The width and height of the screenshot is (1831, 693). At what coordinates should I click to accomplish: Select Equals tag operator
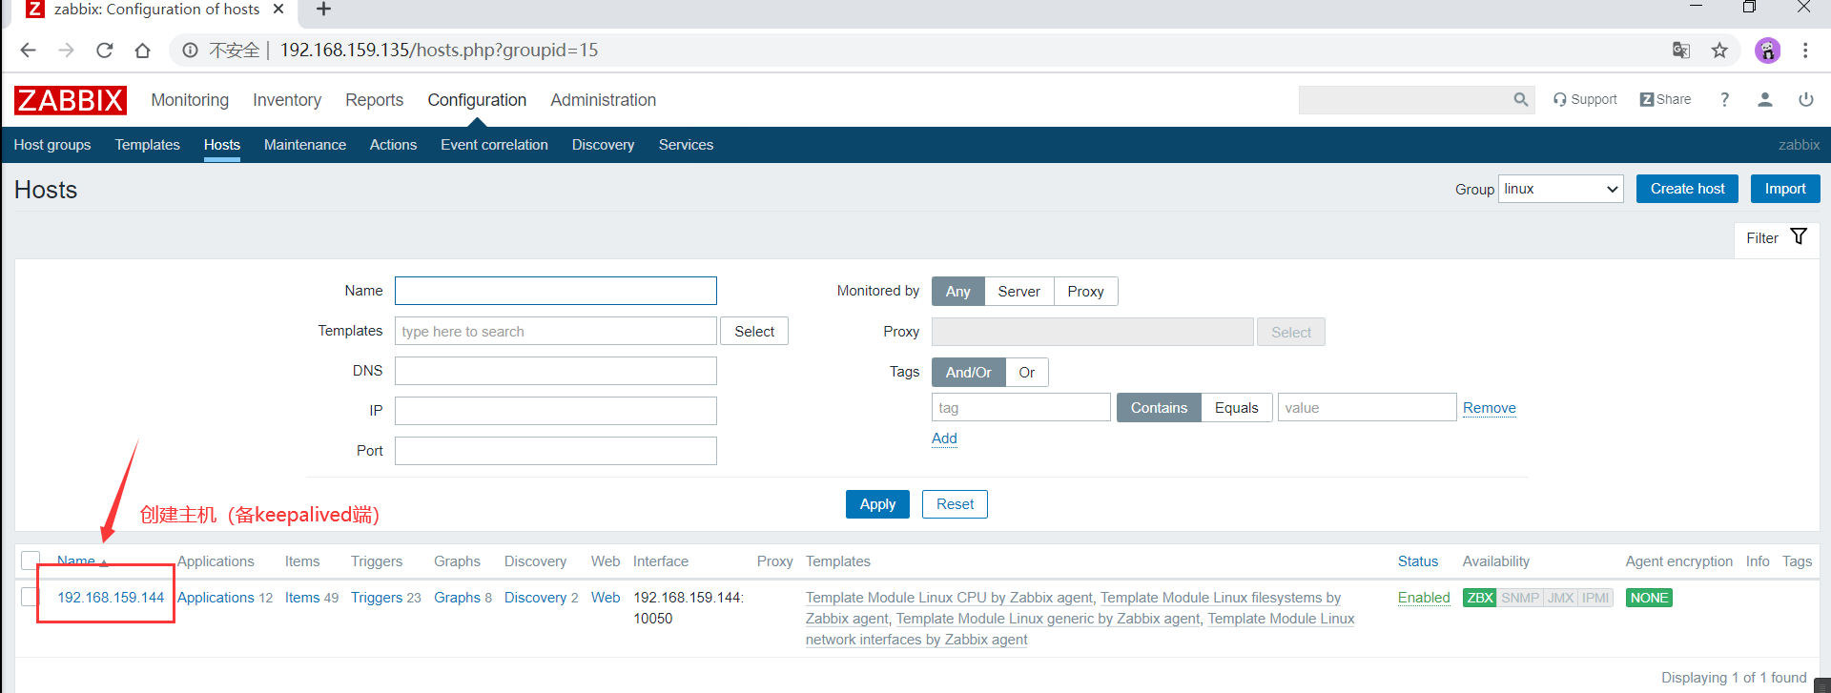pos(1236,408)
